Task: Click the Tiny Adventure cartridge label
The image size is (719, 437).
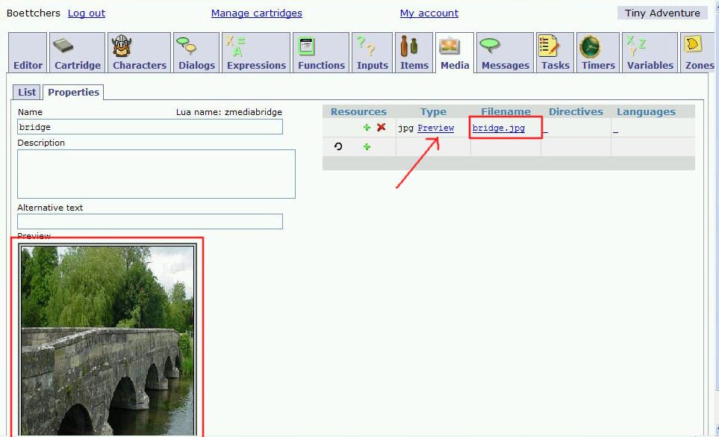Action: coord(662,13)
